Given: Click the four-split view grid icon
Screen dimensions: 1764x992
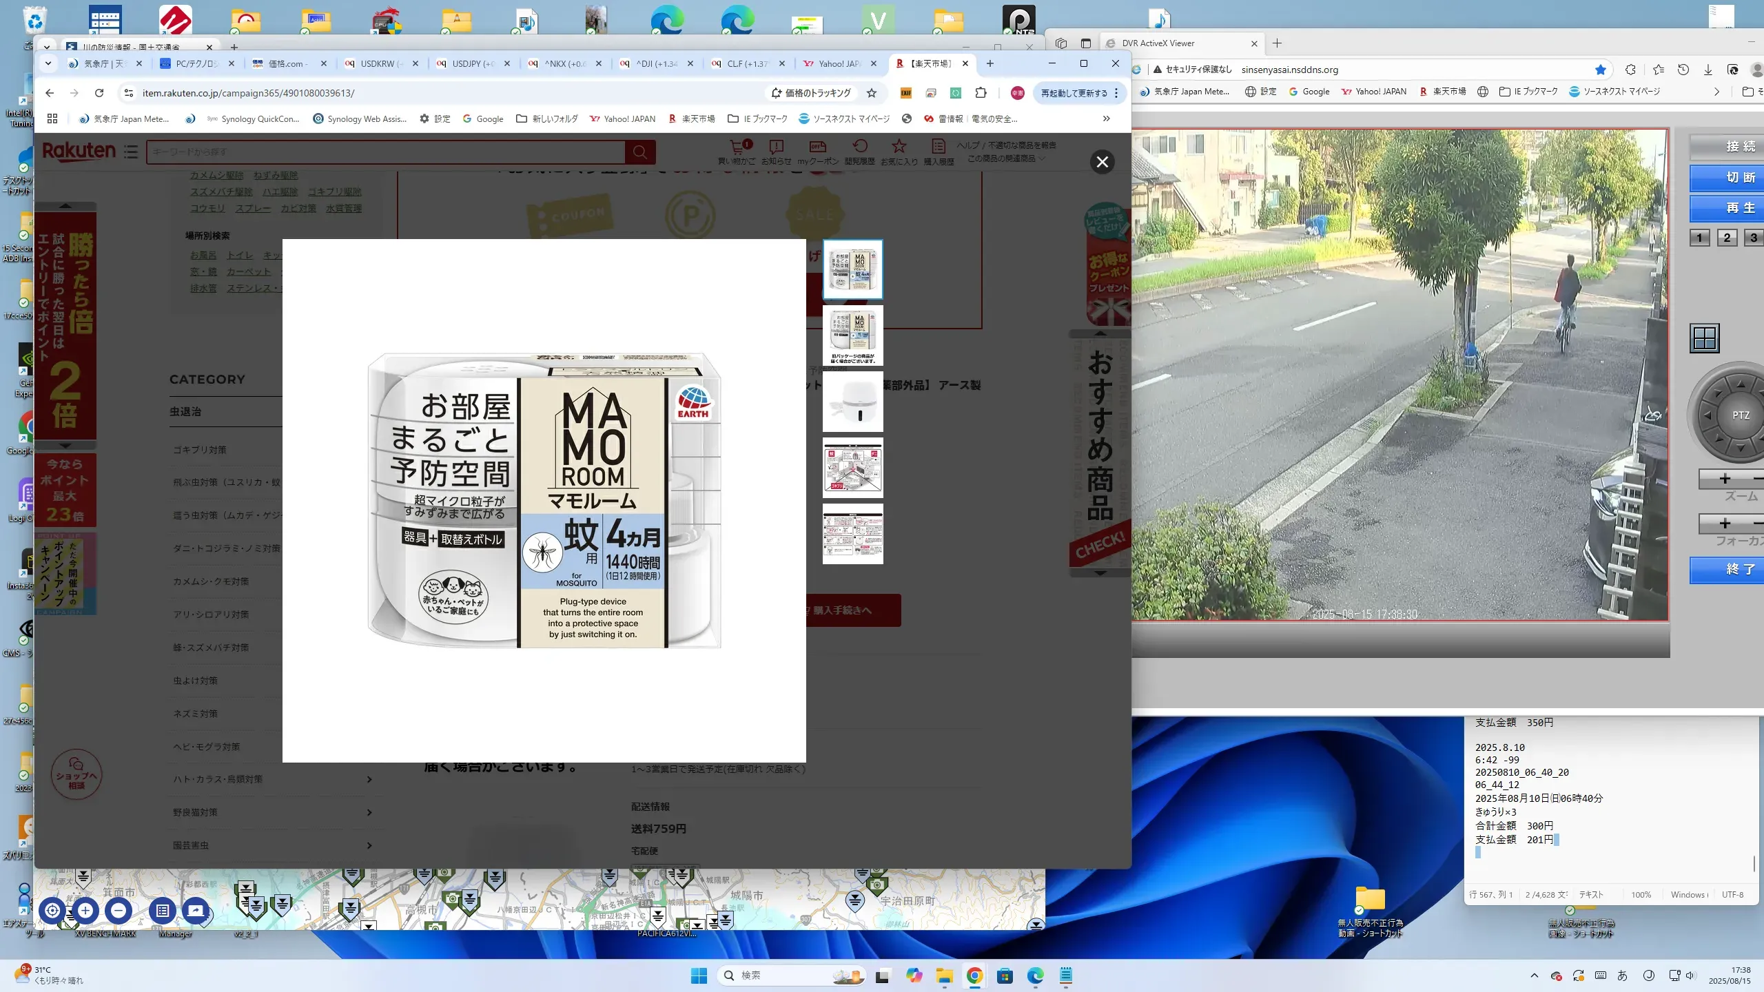Looking at the screenshot, I should tap(1704, 338).
